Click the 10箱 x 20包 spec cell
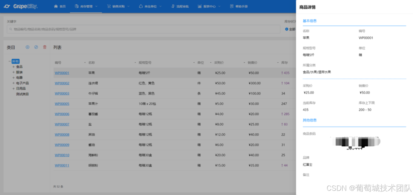 [147, 104]
